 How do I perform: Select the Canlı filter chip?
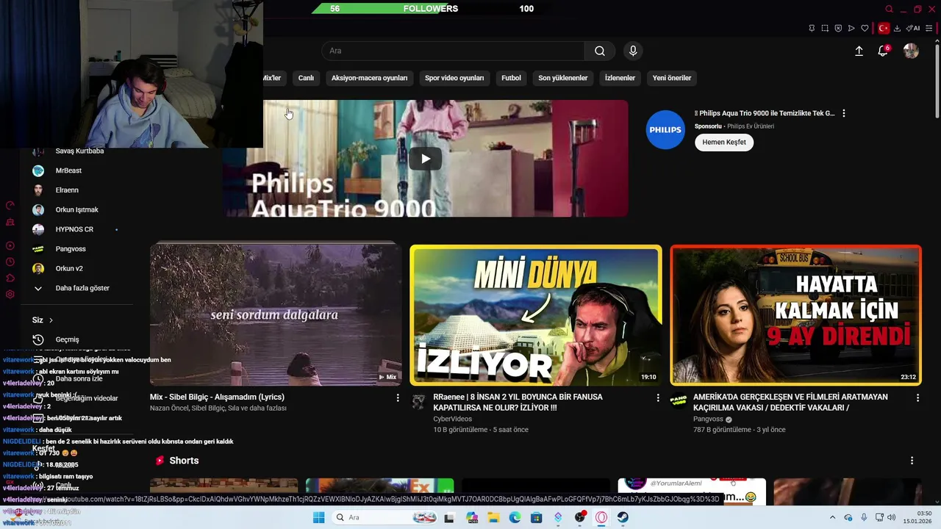pyautogui.click(x=306, y=78)
